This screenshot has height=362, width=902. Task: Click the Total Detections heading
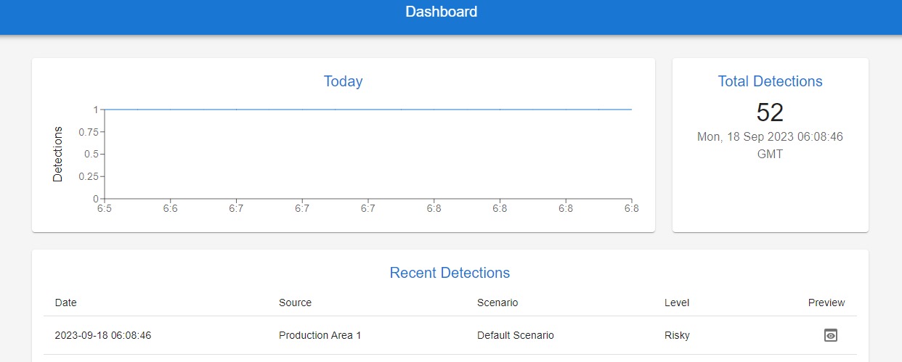pyautogui.click(x=770, y=81)
